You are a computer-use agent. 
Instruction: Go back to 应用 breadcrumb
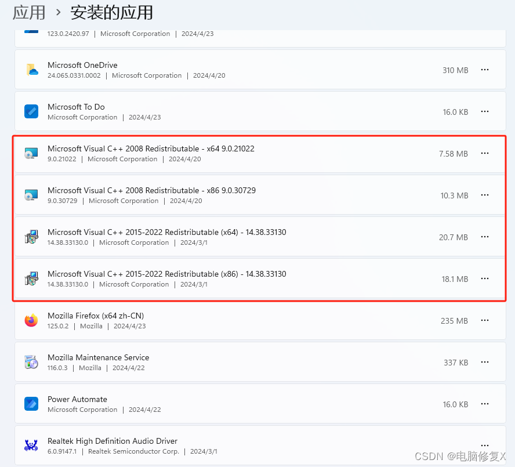(29, 13)
